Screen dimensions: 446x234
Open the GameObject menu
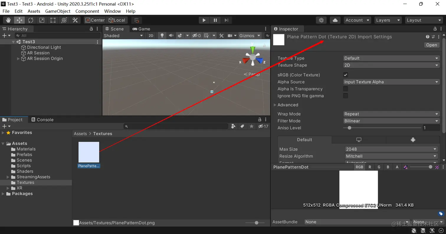pos(58,11)
